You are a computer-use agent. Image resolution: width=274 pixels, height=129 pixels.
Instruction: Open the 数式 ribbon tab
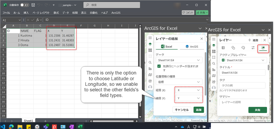click(x=56, y=13)
